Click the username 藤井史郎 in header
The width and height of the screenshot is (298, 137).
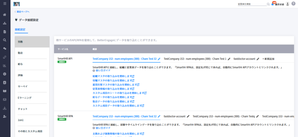pyautogui.click(x=280, y=4)
